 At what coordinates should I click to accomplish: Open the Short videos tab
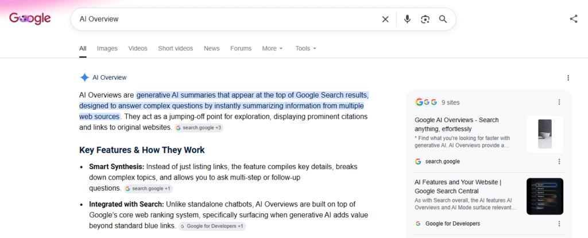(176, 48)
